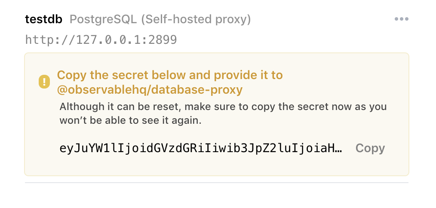The image size is (436, 208).
Task: Click the @observablehq/database-proxy text
Action: pyautogui.click(x=150, y=89)
